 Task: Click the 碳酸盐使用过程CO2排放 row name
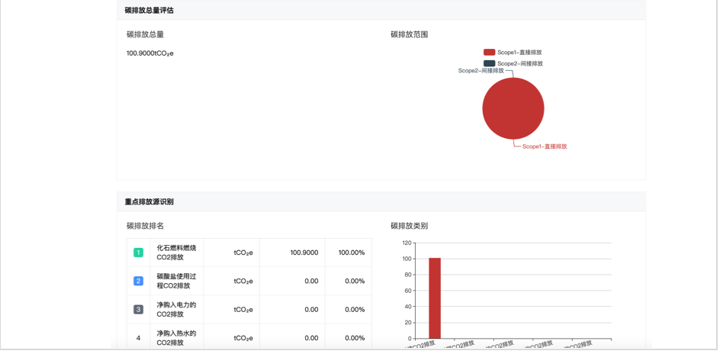tap(176, 281)
